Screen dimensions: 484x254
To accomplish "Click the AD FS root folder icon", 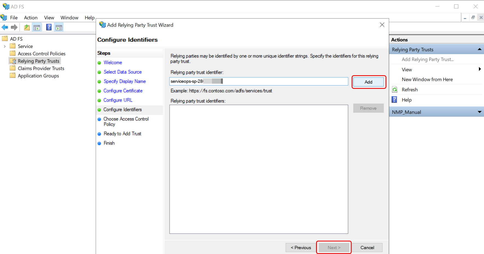I will click(x=5, y=38).
